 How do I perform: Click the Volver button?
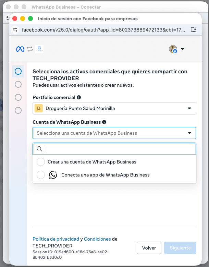coord(149,248)
